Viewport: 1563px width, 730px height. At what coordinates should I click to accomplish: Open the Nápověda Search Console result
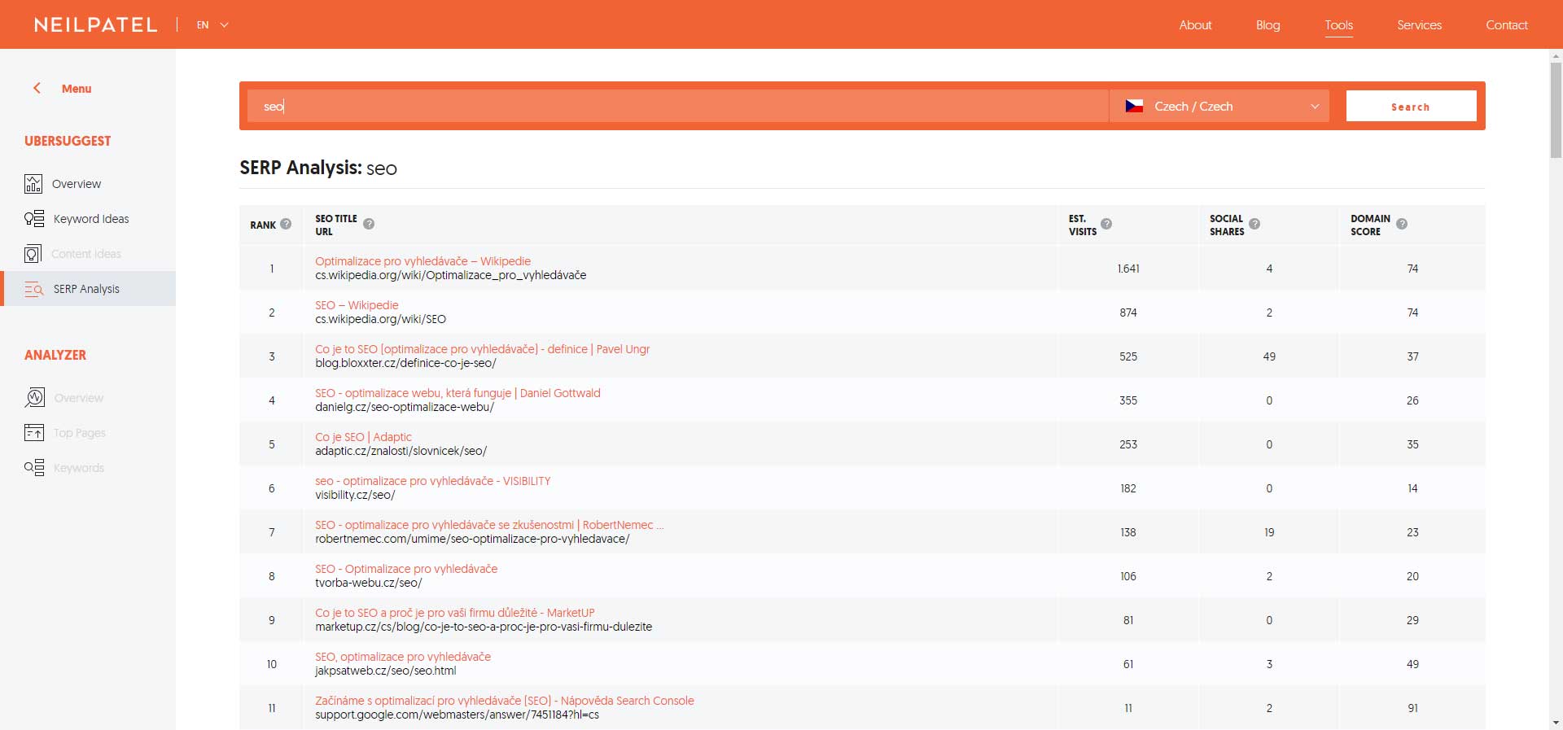[x=505, y=701]
